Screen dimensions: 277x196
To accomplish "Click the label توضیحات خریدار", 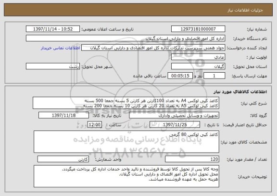I will pos(252,177).
